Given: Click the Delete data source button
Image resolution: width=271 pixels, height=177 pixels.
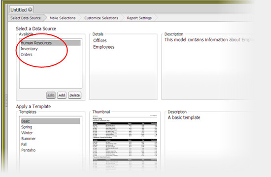Looking at the screenshot, I should click(x=75, y=95).
